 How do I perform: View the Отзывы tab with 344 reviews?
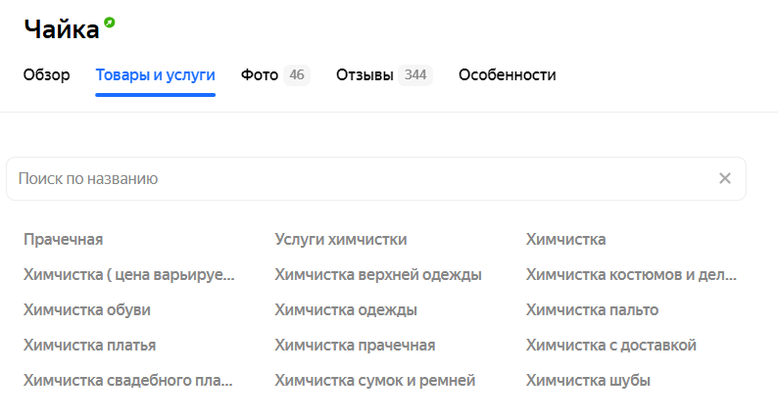click(384, 74)
